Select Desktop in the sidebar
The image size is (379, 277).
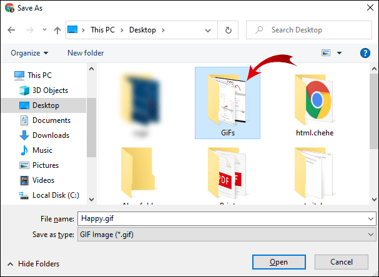[44, 105]
